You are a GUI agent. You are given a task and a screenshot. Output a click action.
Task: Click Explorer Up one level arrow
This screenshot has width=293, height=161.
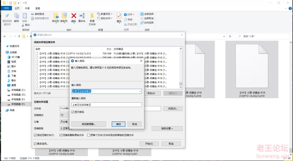(x=19, y=36)
